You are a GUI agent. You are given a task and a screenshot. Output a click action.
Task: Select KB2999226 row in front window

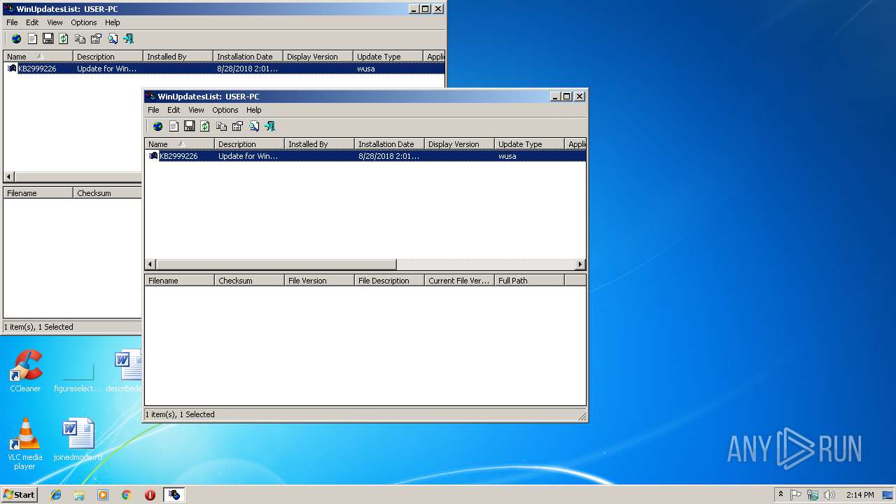coord(365,156)
